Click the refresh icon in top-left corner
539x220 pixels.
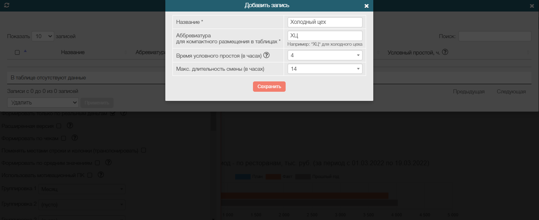pos(6,5)
